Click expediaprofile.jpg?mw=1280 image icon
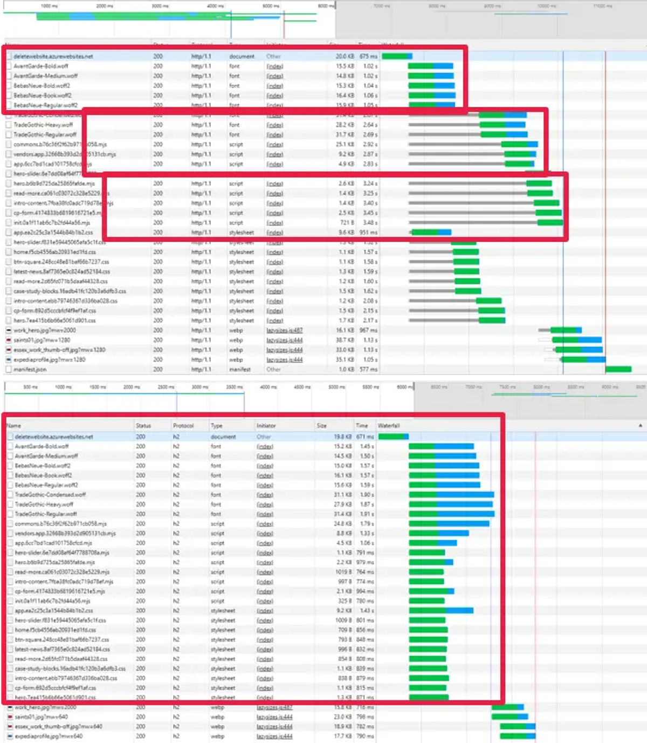This screenshot has height=743, width=647. click(x=9, y=359)
